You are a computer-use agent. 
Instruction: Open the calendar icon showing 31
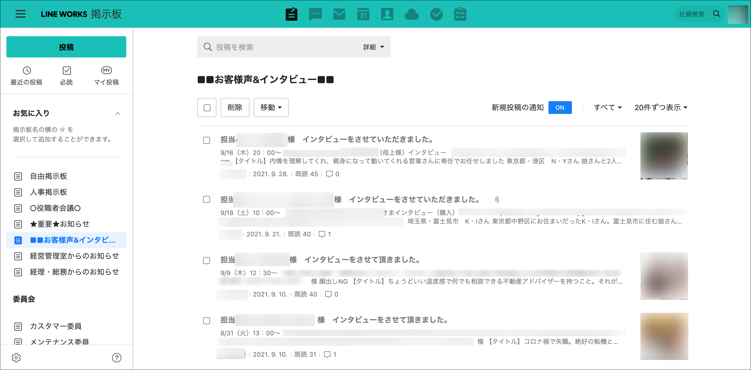[363, 14]
